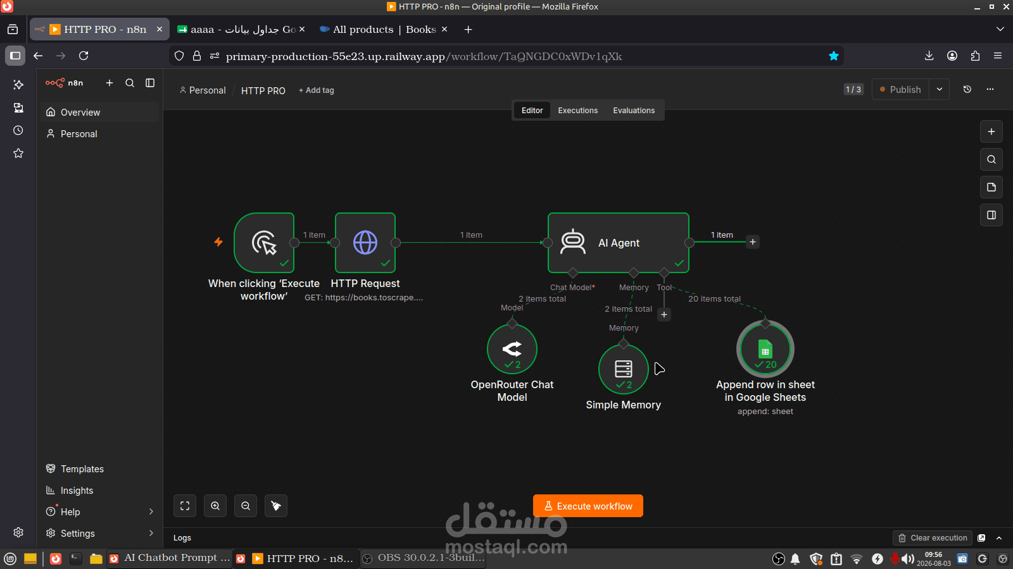Open the manual trigger node
Image resolution: width=1013 pixels, height=569 pixels.
click(264, 243)
